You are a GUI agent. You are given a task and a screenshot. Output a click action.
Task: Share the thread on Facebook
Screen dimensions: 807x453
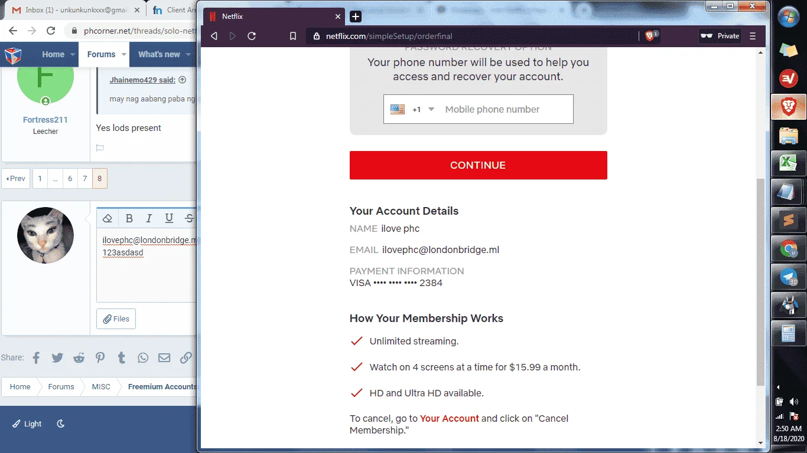pyautogui.click(x=37, y=357)
